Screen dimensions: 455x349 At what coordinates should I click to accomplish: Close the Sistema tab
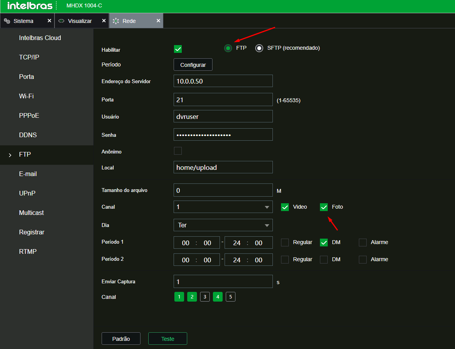(x=49, y=21)
